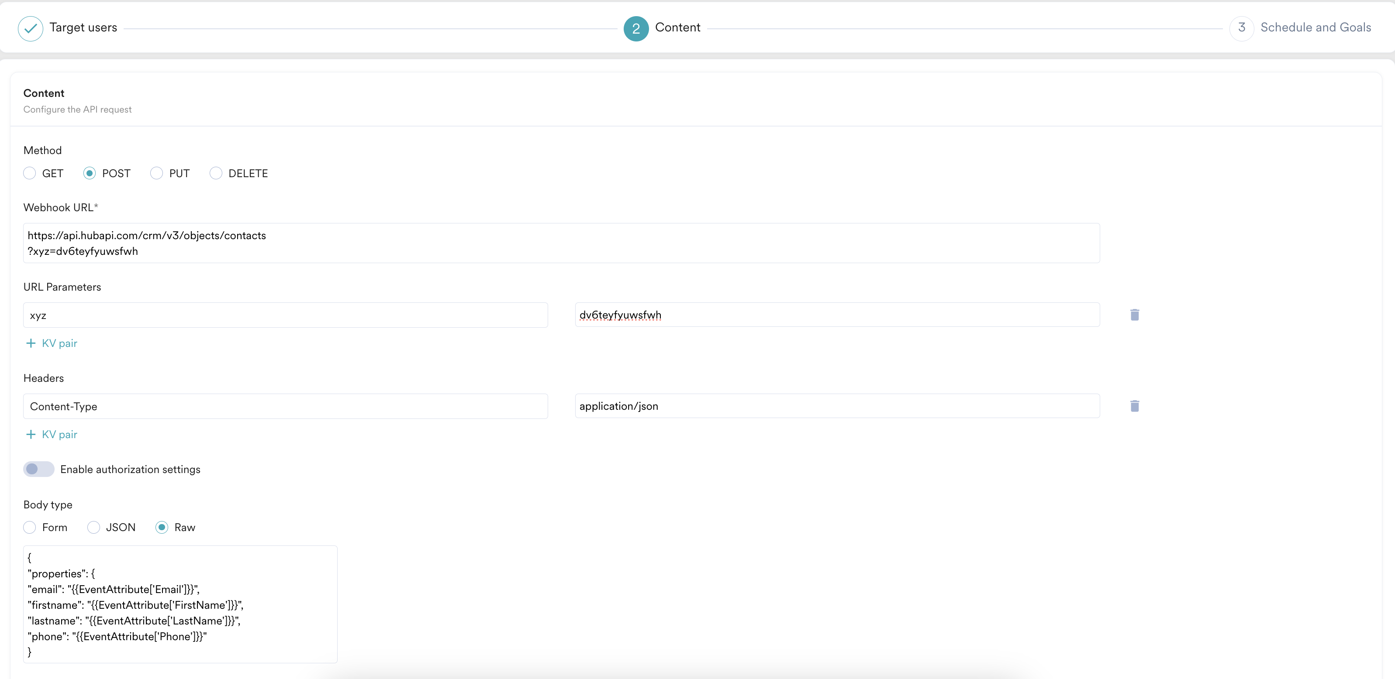This screenshot has height=679, width=1395.
Task: Open the Target users step
Action: point(83,27)
